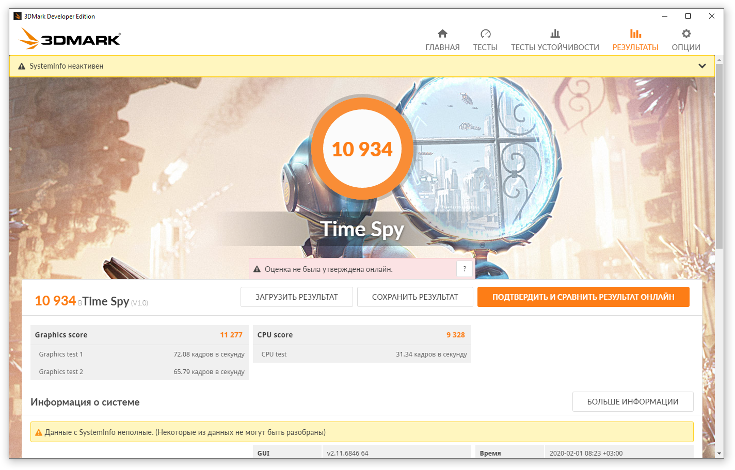Click the stress tests bar chart icon

(555, 34)
